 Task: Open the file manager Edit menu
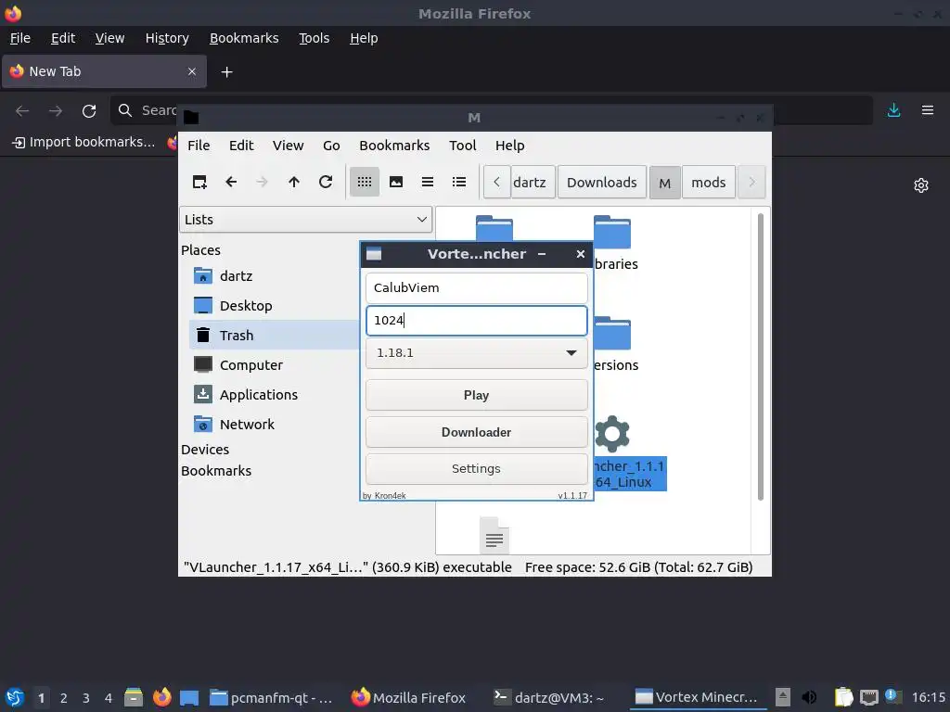241,146
